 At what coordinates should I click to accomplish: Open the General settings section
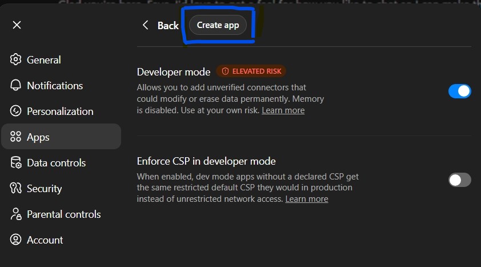pyautogui.click(x=61, y=59)
